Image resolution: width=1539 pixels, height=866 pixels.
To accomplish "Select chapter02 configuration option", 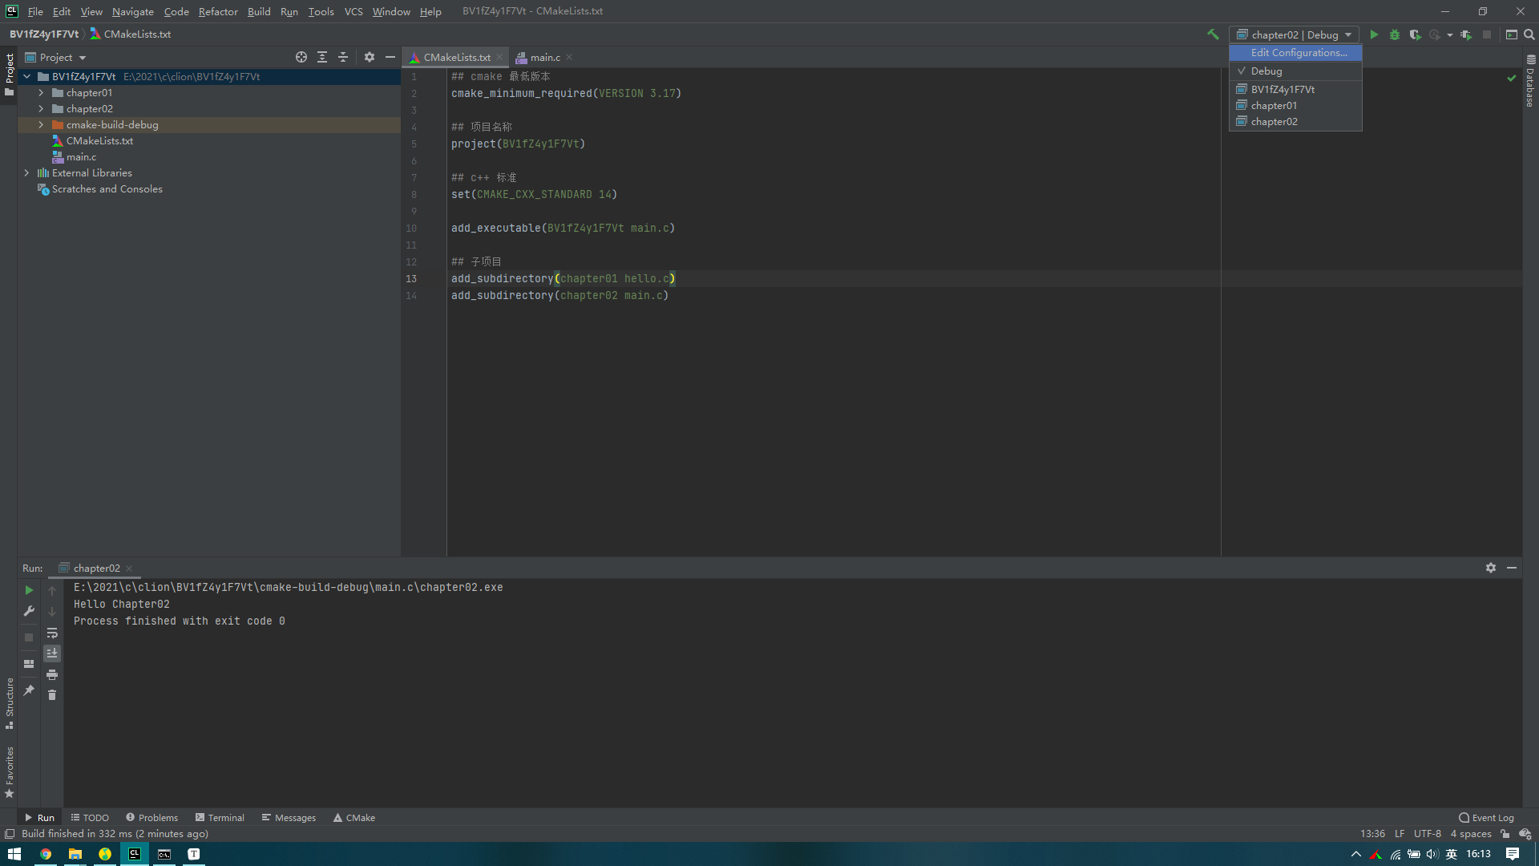I will coord(1274,120).
